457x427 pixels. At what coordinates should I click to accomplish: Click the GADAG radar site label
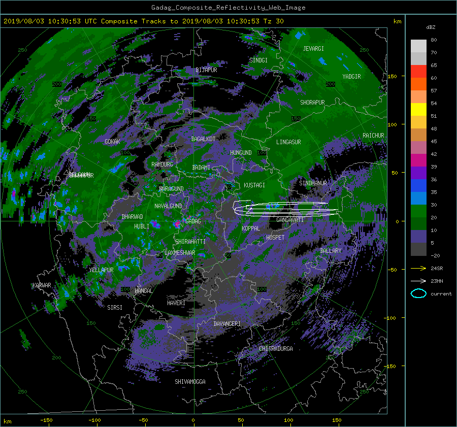point(193,221)
